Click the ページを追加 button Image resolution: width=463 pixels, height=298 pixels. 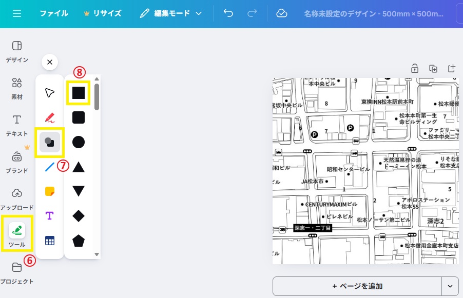coord(357,286)
